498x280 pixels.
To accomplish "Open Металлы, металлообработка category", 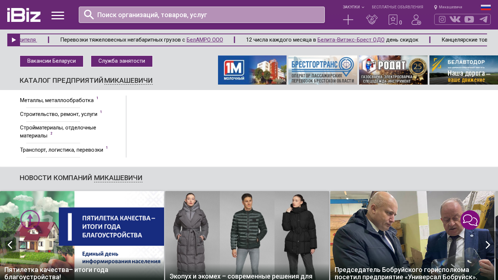I will point(57,100).
